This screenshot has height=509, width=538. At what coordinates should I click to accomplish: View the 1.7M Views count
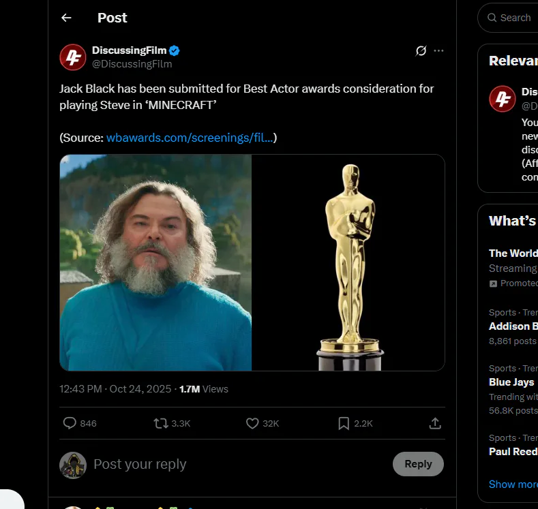[203, 389]
